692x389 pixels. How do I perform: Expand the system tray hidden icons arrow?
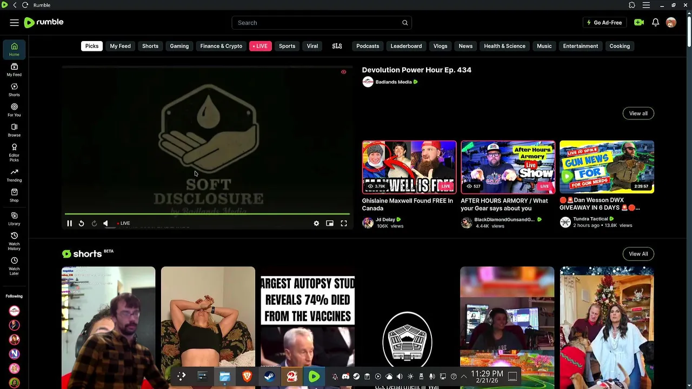[464, 377]
